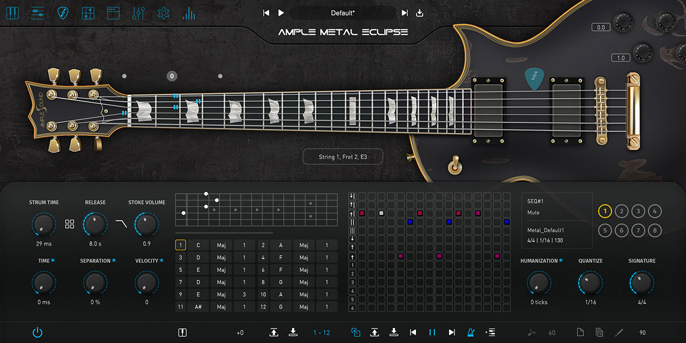Click the Humanization knob
The image size is (686, 343).
click(539, 282)
